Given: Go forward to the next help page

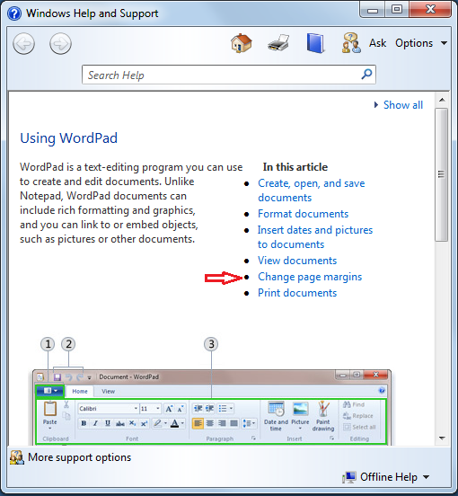Looking at the screenshot, I should (60, 44).
